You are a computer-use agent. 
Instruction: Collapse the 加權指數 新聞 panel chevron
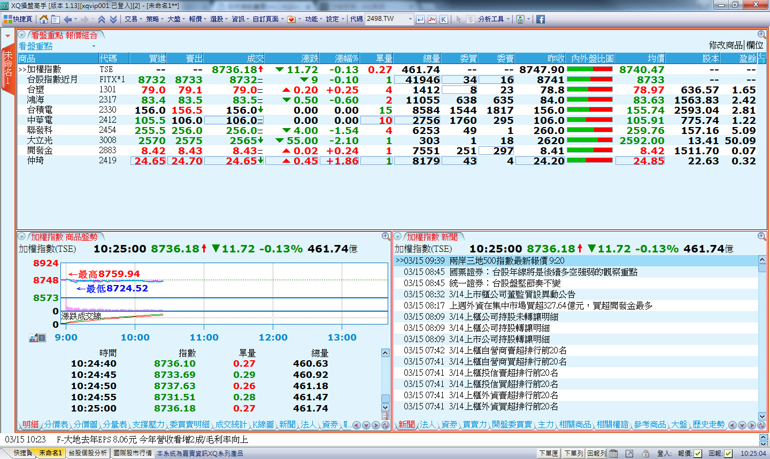point(398,236)
